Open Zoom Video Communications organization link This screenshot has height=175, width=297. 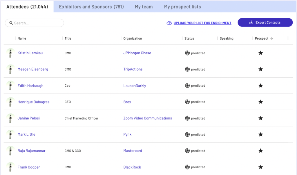[x=148, y=118]
